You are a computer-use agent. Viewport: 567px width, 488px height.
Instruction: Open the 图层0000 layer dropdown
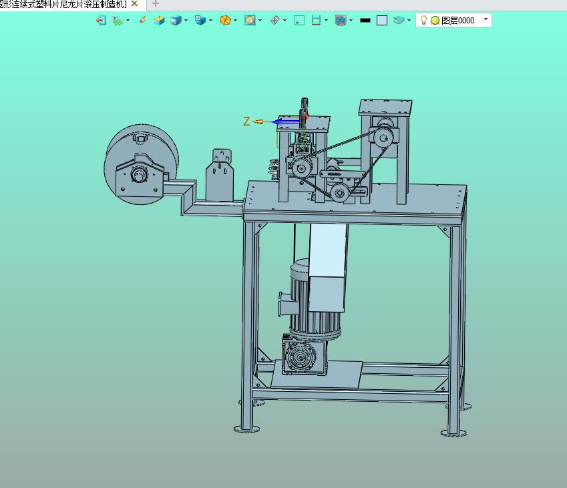(486, 19)
